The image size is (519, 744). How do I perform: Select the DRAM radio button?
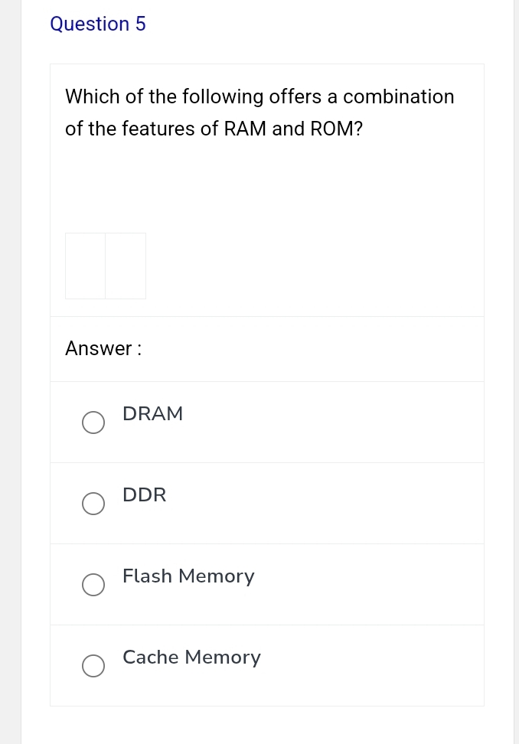(x=93, y=423)
